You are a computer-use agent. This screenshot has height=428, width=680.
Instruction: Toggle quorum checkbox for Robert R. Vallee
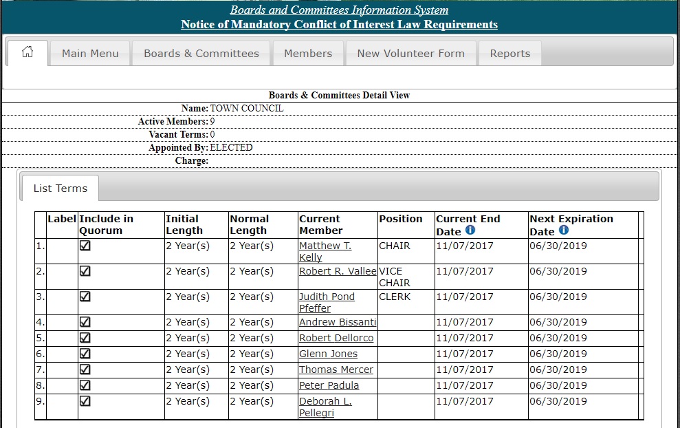pos(85,271)
